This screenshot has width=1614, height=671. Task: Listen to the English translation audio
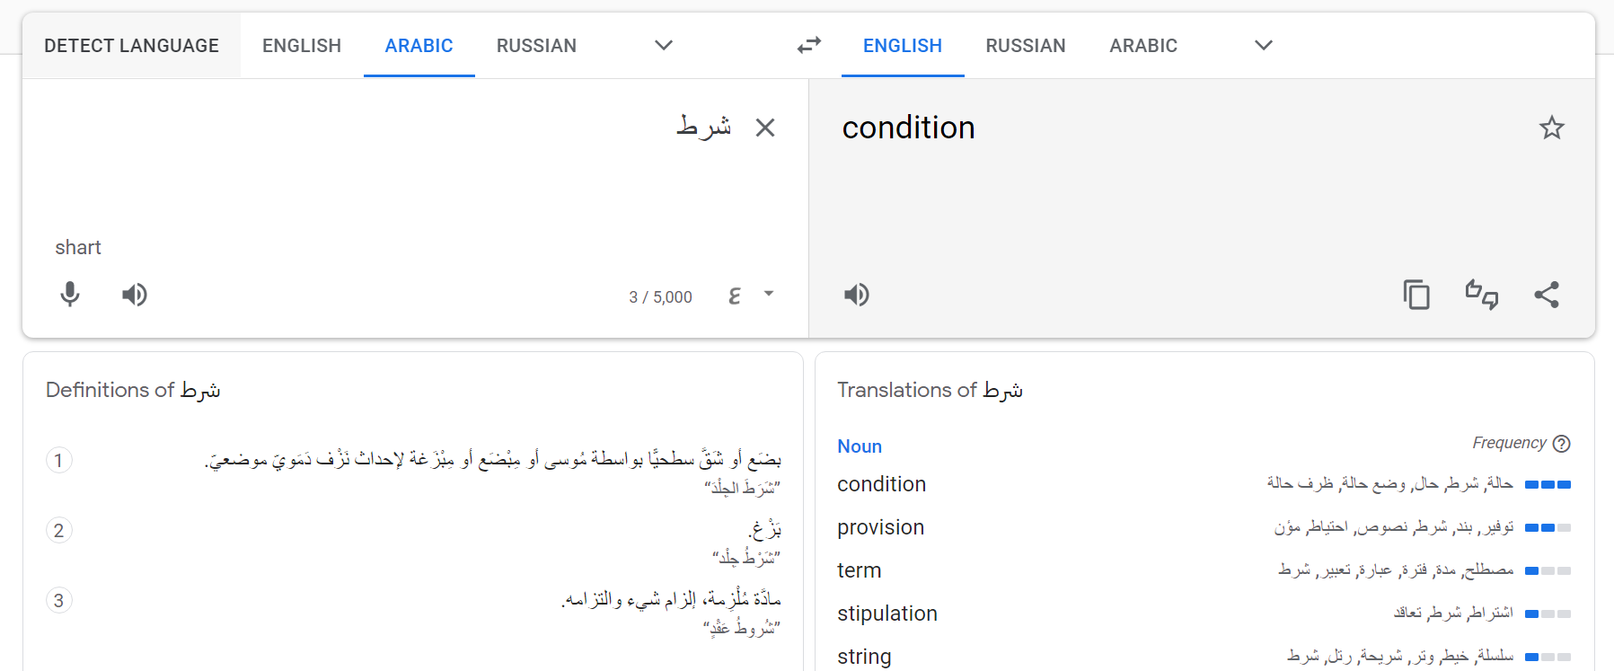pos(857,295)
